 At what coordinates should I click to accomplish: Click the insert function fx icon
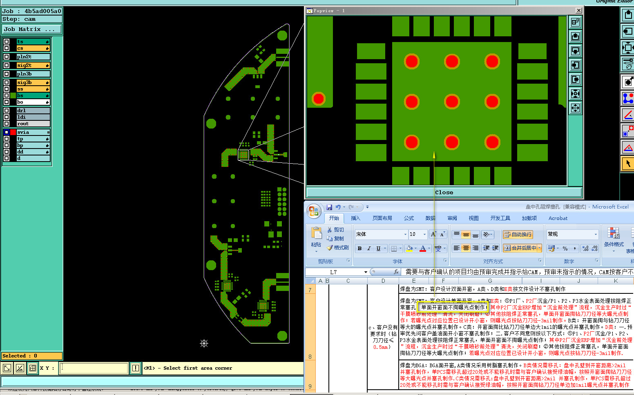pos(396,272)
